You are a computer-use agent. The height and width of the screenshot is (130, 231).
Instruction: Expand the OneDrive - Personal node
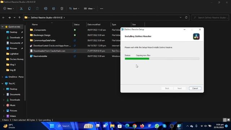[x=3, y=77]
